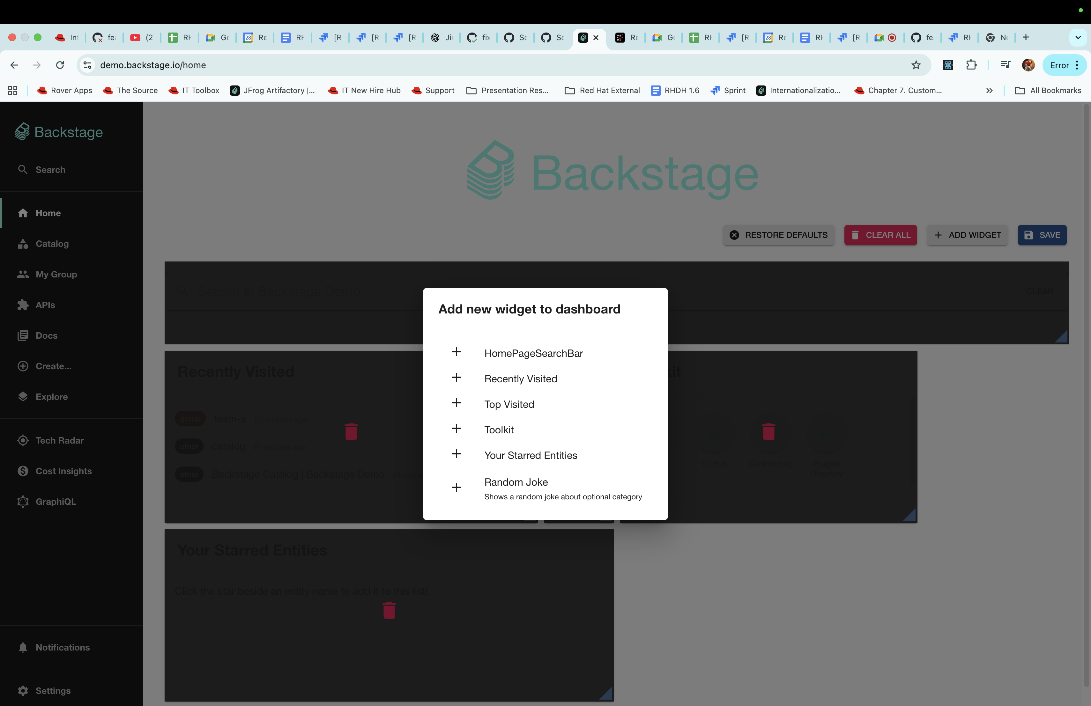Click plus icon beside HomePageSearchBar
The image size is (1091, 706).
click(x=456, y=352)
